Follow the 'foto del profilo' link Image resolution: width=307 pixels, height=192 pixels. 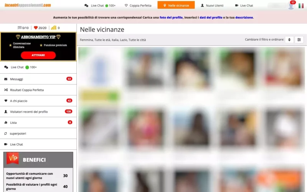[x=171, y=17]
